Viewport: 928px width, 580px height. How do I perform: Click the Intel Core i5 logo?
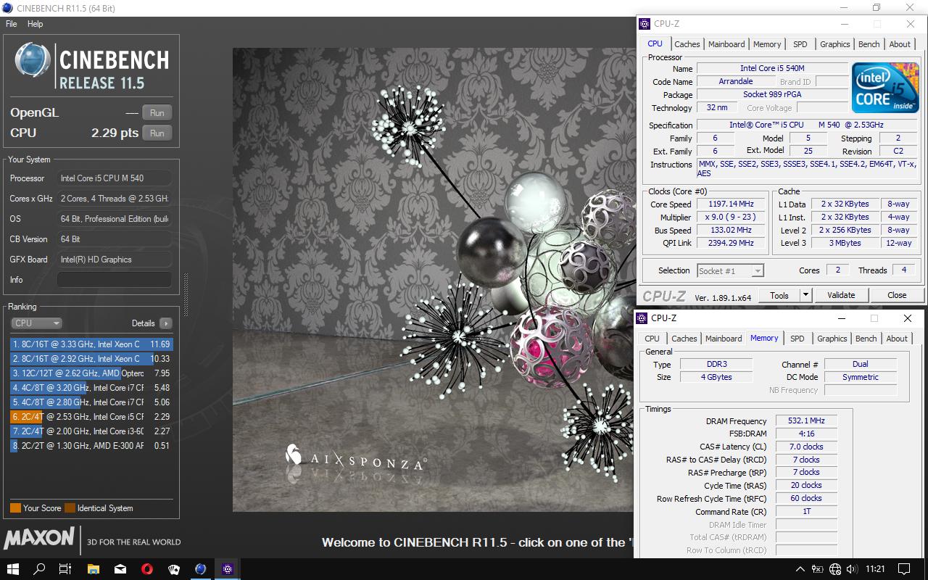[x=884, y=87]
